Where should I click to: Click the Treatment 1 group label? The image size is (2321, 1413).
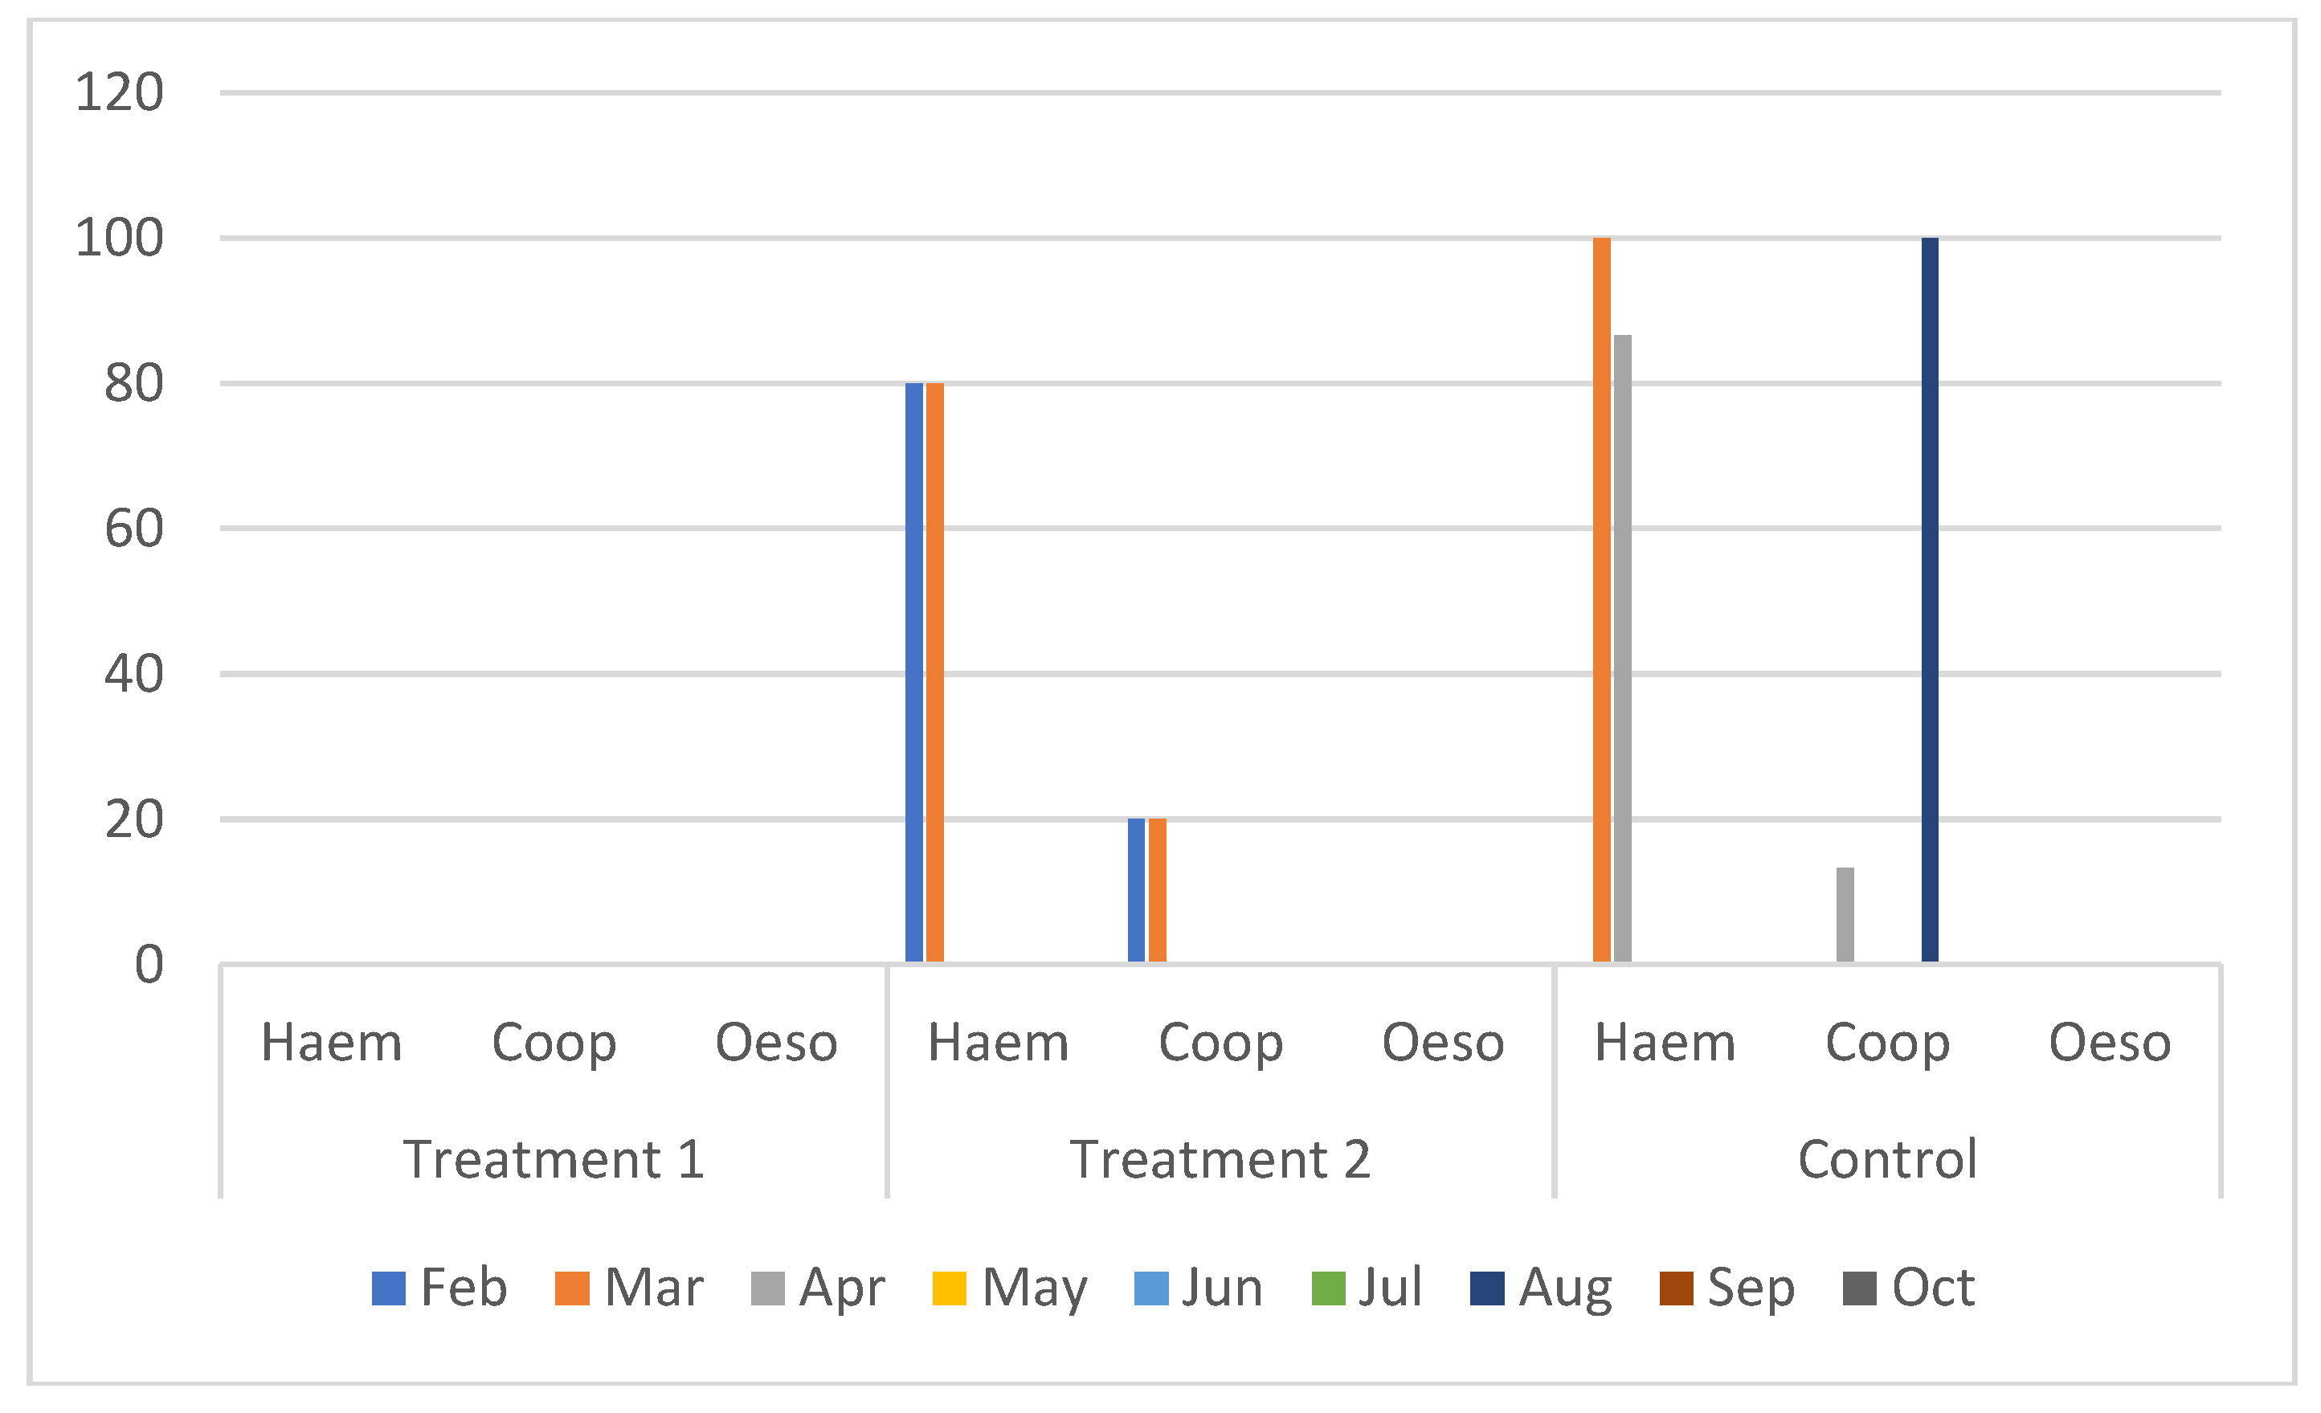[x=554, y=1160]
